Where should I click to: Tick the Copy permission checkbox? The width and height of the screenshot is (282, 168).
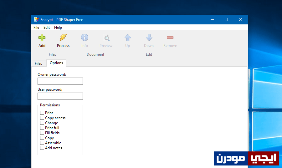coord(42,138)
